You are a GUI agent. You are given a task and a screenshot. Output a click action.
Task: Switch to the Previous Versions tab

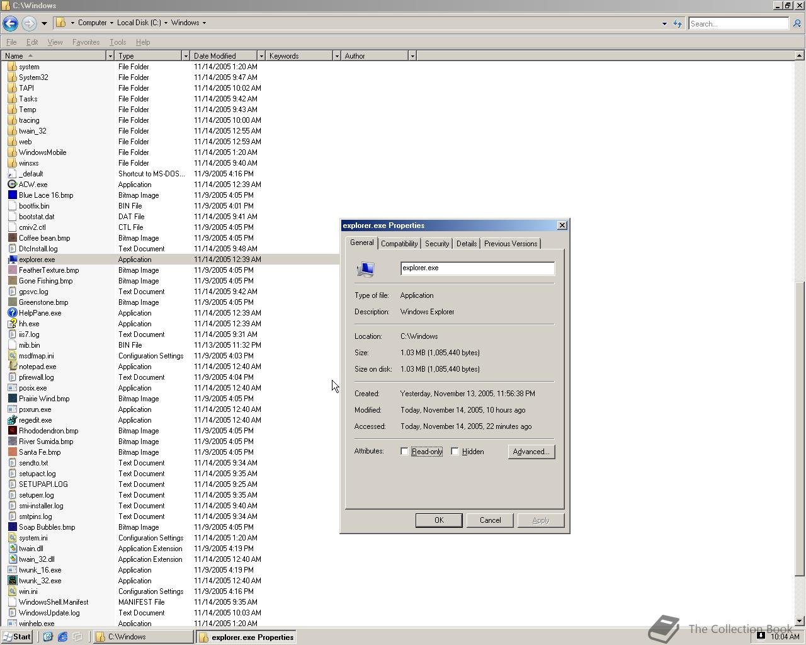pyautogui.click(x=511, y=244)
